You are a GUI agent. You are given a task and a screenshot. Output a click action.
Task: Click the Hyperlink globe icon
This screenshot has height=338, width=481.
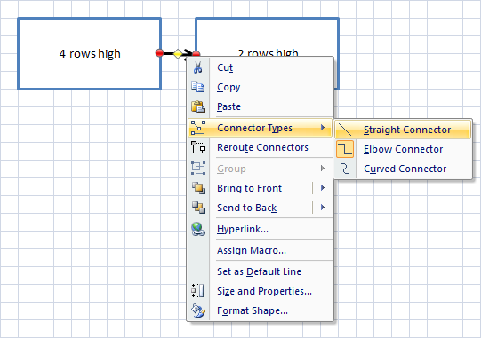(198, 229)
